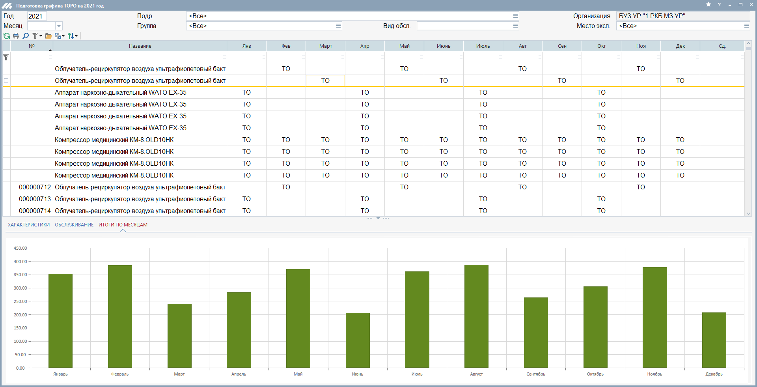Click the Вид обсл. input field
The image size is (757, 387).
(x=464, y=26)
